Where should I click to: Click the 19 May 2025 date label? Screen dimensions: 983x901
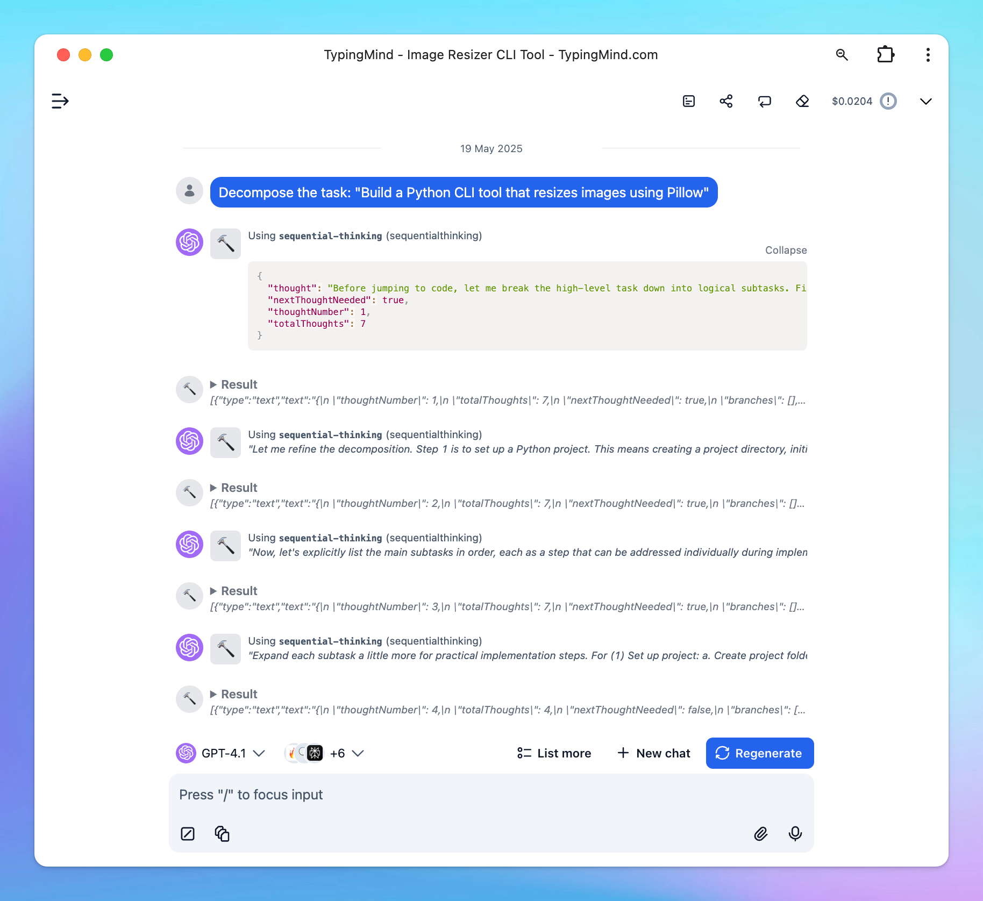click(491, 149)
